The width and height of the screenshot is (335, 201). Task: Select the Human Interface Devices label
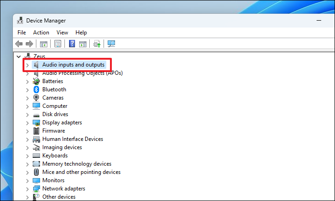(x=73, y=139)
